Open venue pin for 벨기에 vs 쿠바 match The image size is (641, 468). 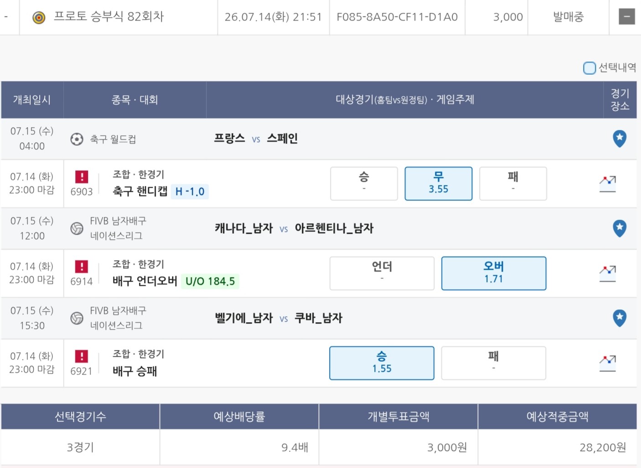click(x=619, y=318)
